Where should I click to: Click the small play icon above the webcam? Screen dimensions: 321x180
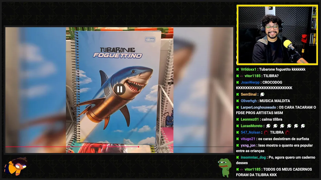[x=270, y=8]
